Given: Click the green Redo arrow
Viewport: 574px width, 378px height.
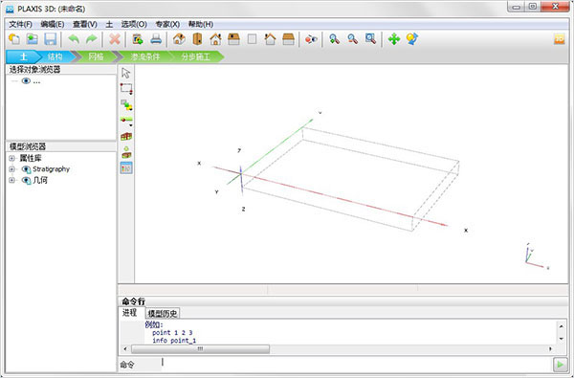Looking at the screenshot, I should (92, 39).
